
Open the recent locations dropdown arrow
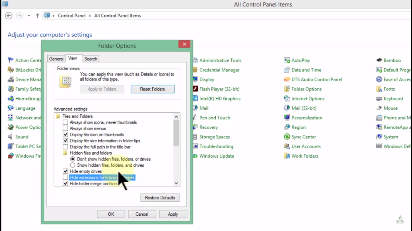point(29,16)
